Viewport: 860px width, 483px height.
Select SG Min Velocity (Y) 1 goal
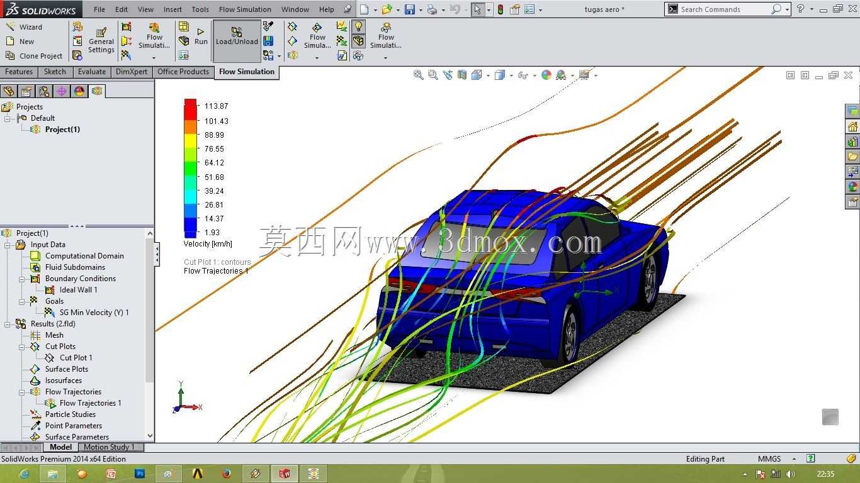[86, 313]
